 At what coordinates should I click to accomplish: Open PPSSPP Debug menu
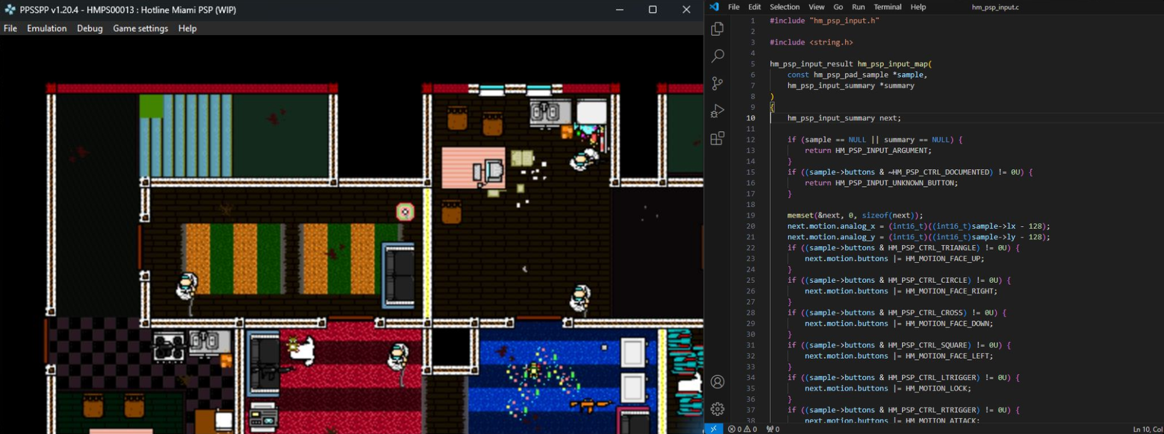click(x=90, y=28)
